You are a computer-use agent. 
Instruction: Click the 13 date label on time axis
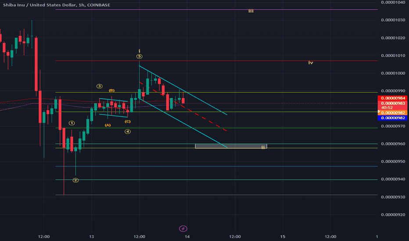(x=92, y=237)
